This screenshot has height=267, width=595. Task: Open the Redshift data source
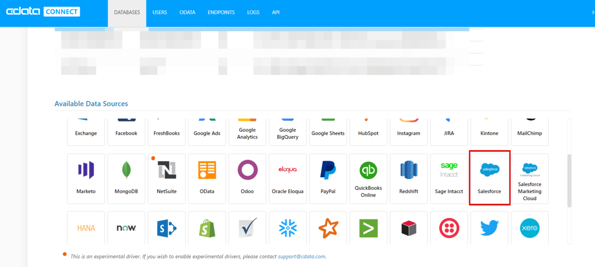click(409, 178)
